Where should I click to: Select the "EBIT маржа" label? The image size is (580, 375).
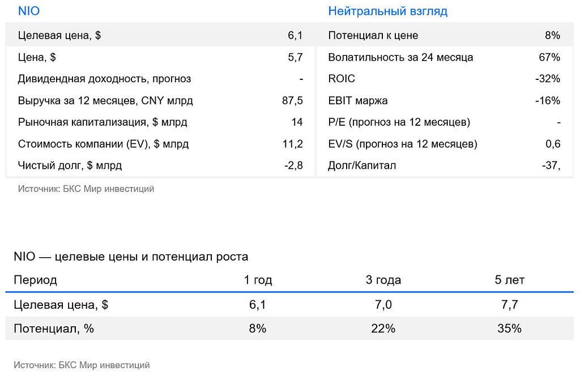point(358,101)
